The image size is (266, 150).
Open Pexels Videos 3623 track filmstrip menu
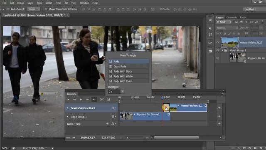[113, 108]
